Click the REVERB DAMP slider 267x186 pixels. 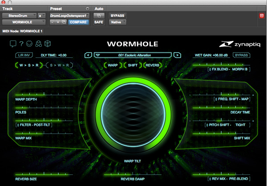pos(133,174)
